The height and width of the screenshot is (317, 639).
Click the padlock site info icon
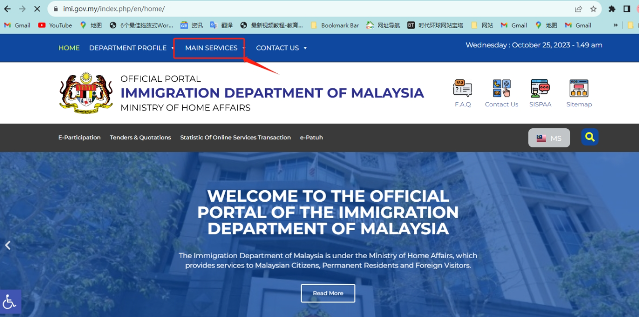[x=55, y=9]
